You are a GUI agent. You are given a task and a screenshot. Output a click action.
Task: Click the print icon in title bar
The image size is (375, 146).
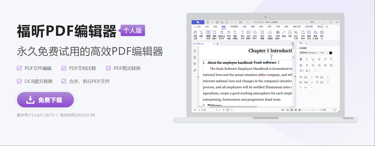click(x=217, y=22)
